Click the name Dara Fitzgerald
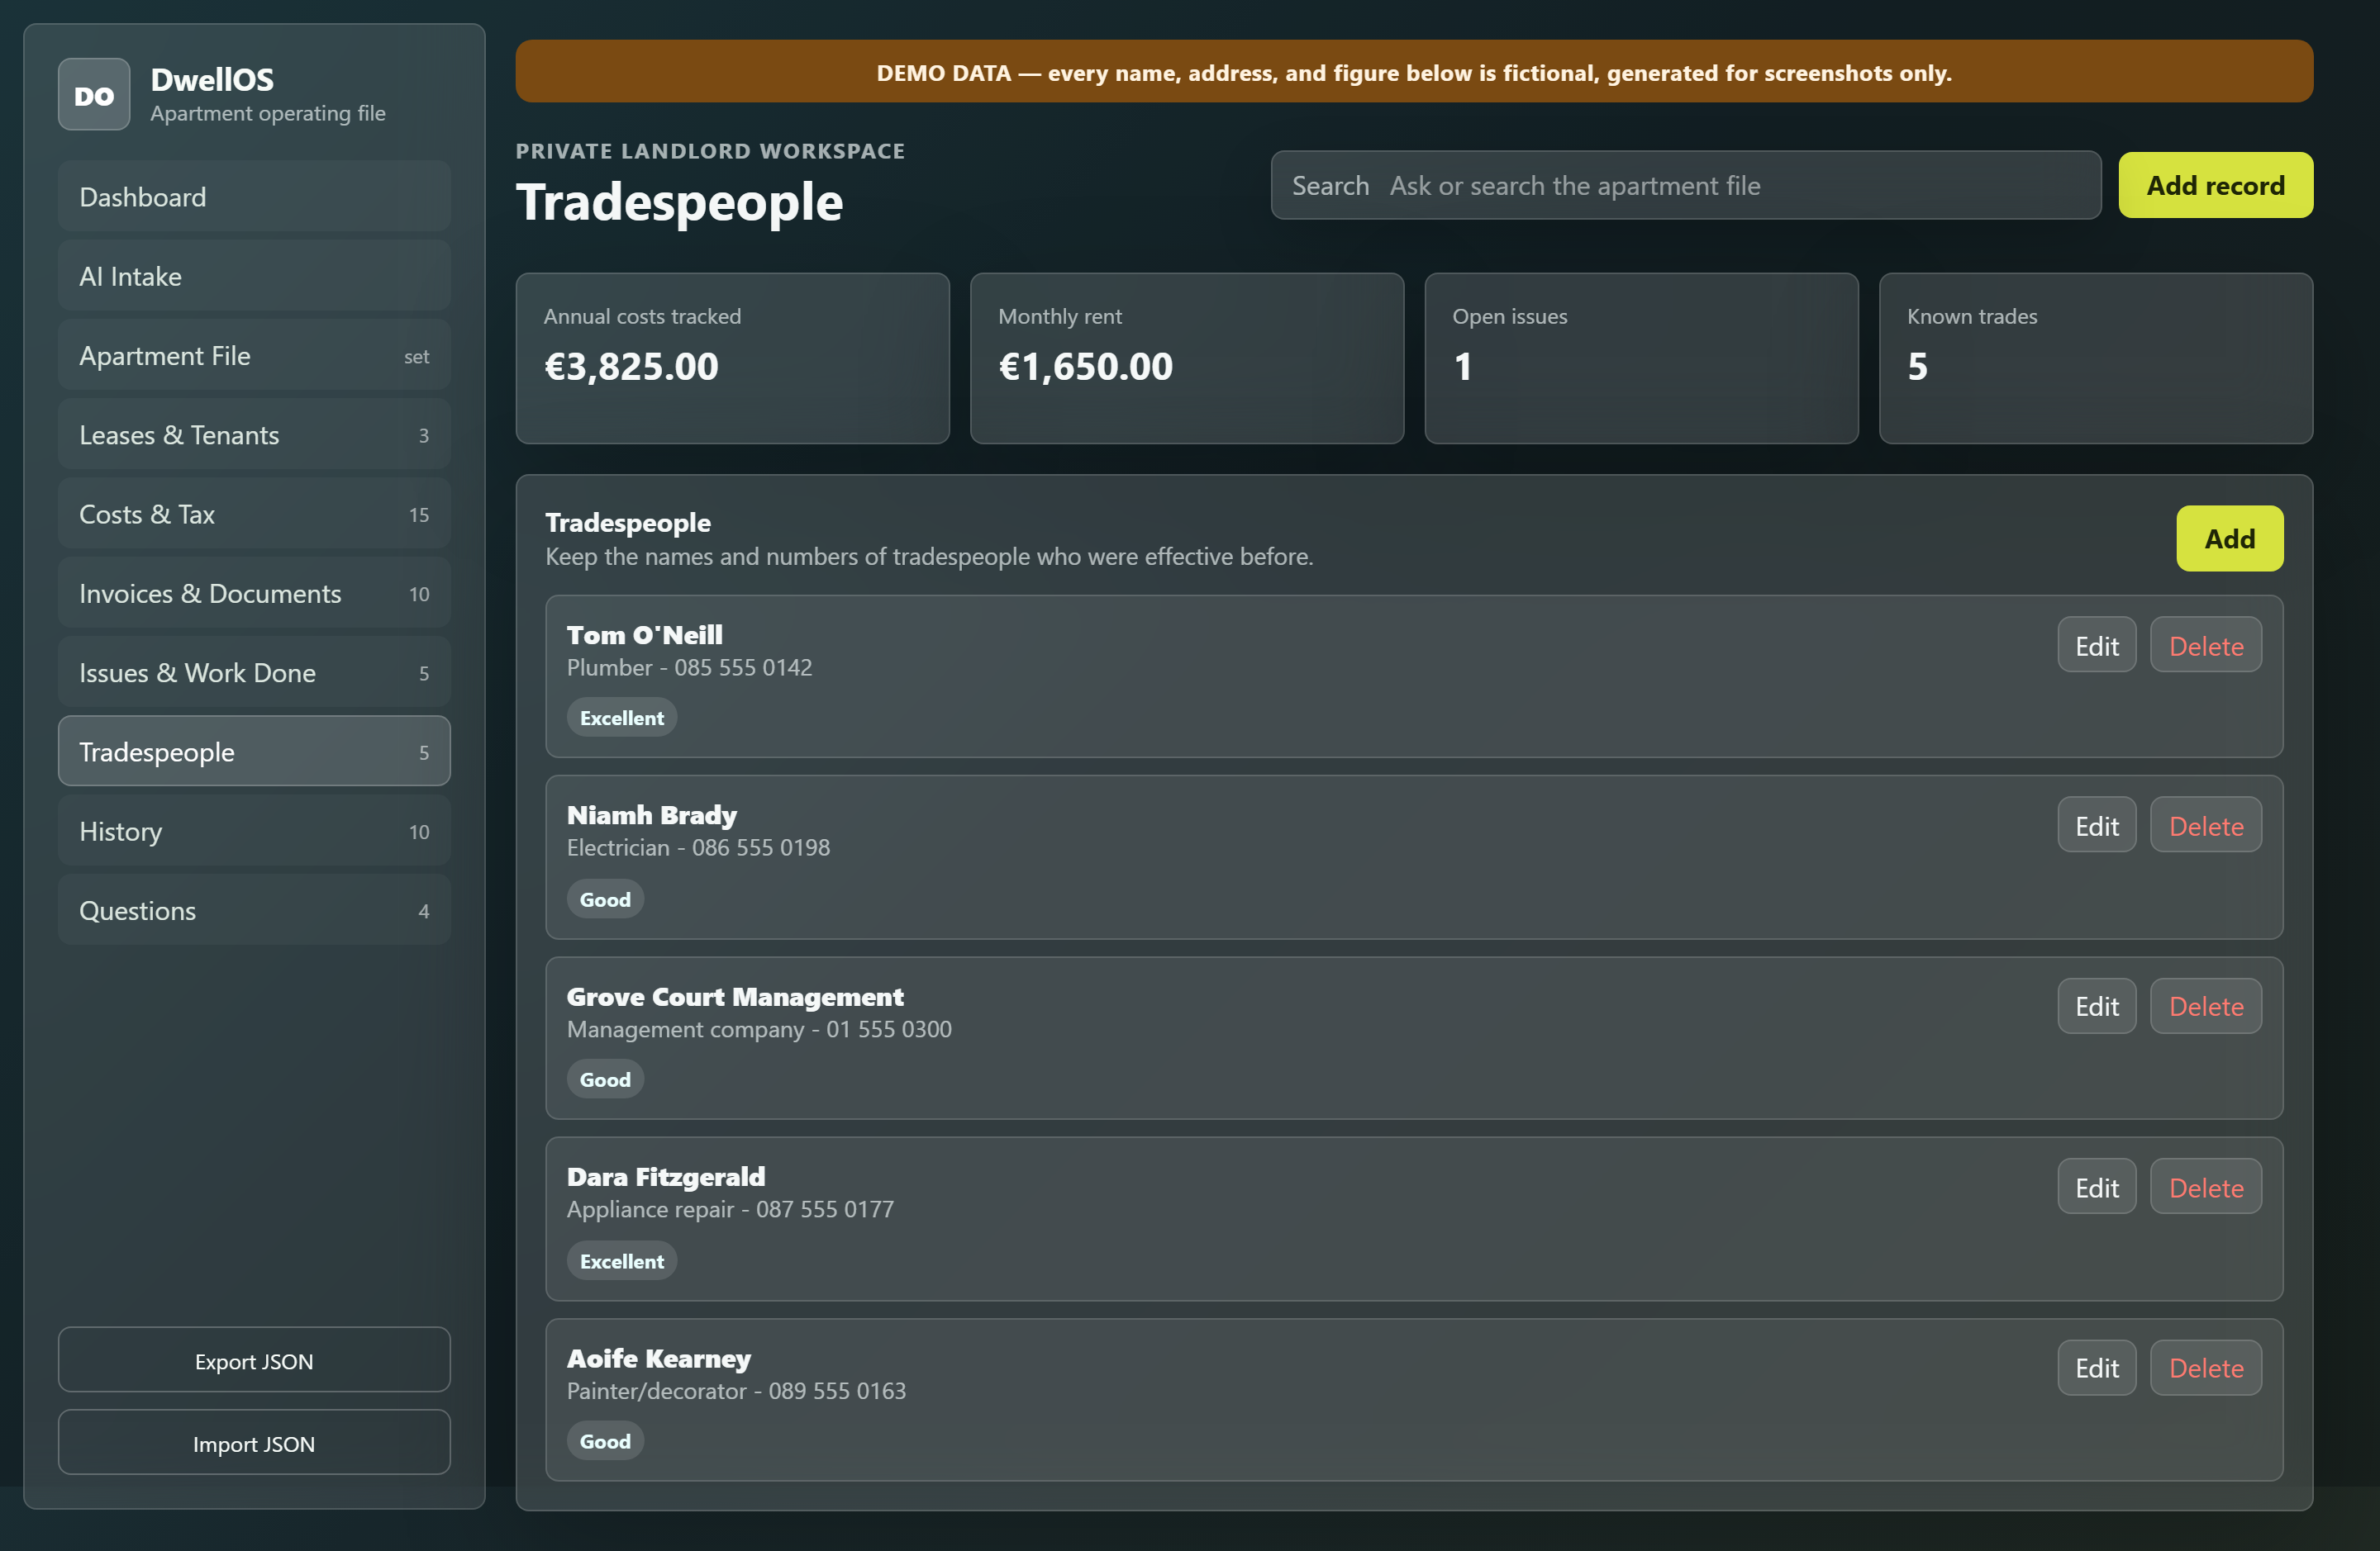Screen dimensions: 2380x1551 coord(666,1177)
